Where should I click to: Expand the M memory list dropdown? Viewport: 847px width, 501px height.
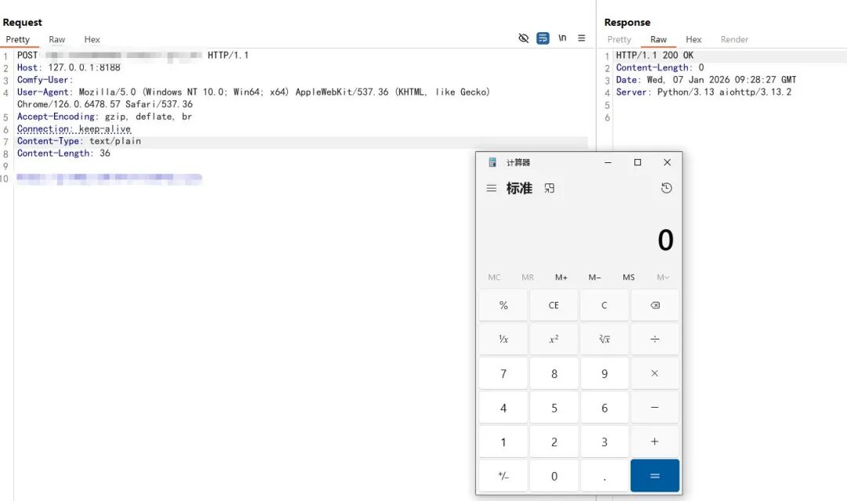(663, 278)
